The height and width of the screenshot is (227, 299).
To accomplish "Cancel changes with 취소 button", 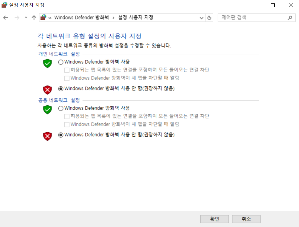I will [x=246, y=219].
